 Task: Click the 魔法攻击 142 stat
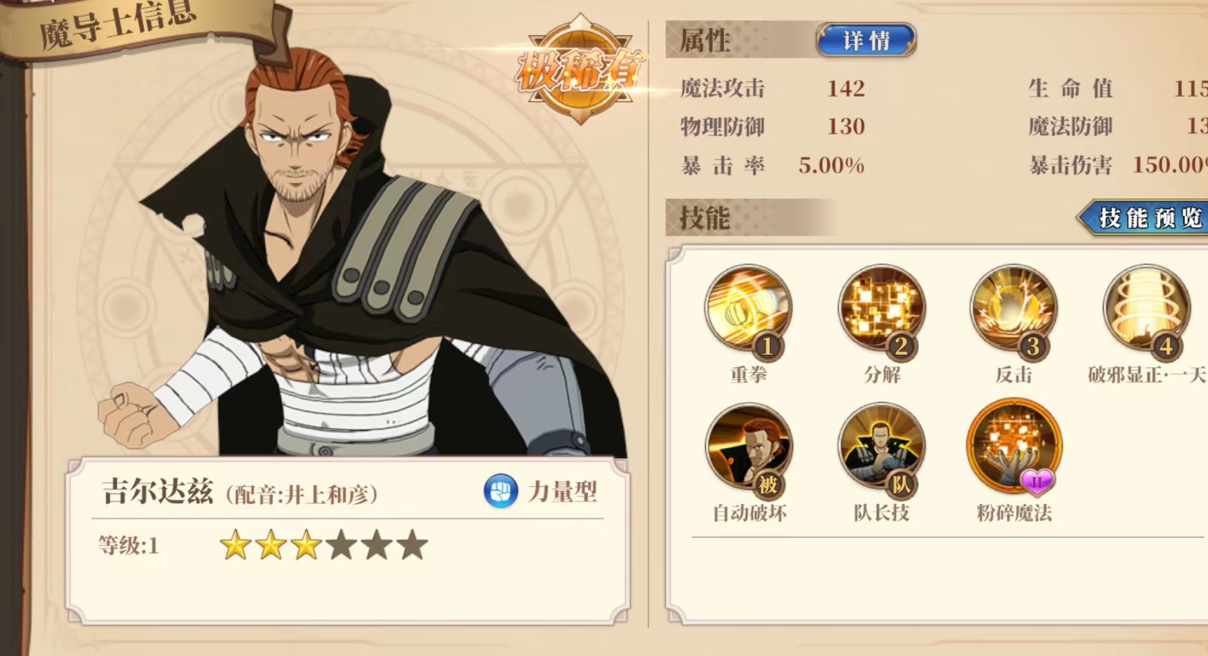(772, 88)
